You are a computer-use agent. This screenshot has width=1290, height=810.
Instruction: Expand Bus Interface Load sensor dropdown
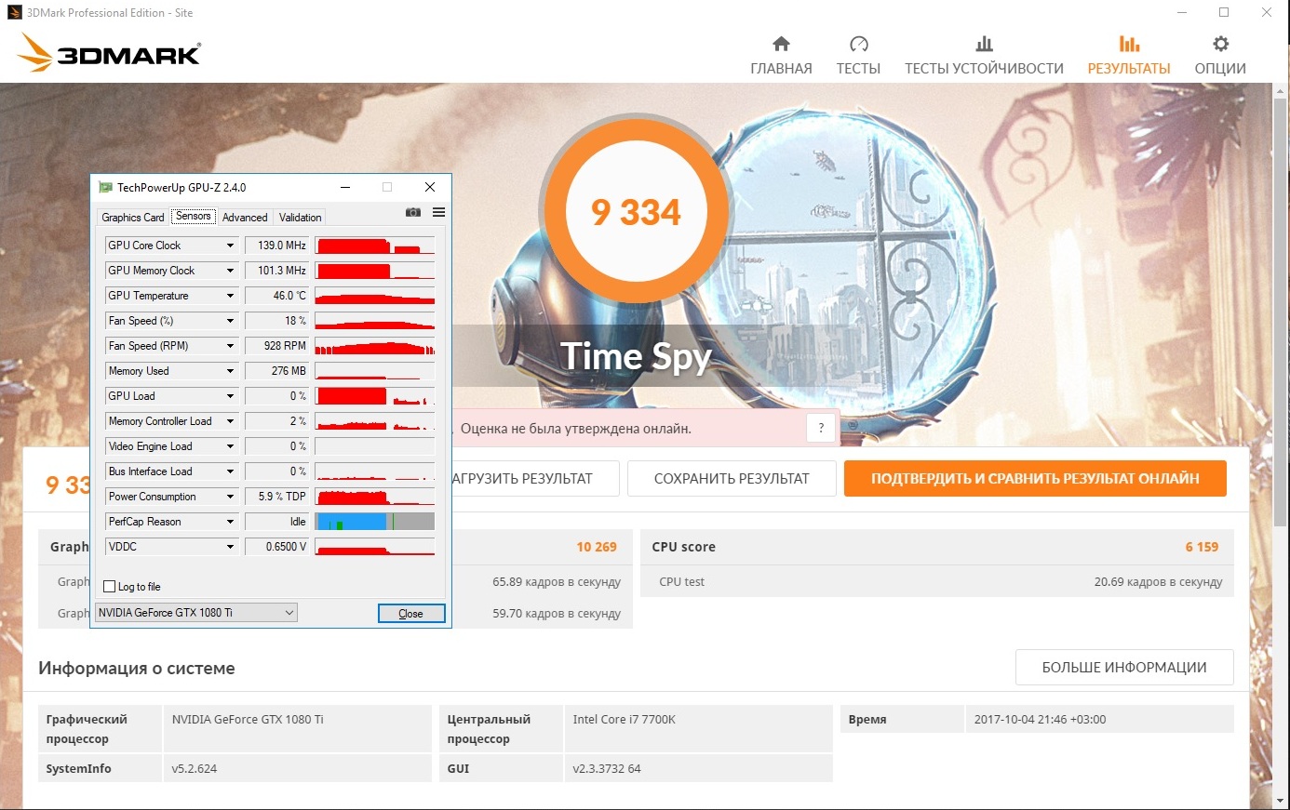[x=230, y=471]
